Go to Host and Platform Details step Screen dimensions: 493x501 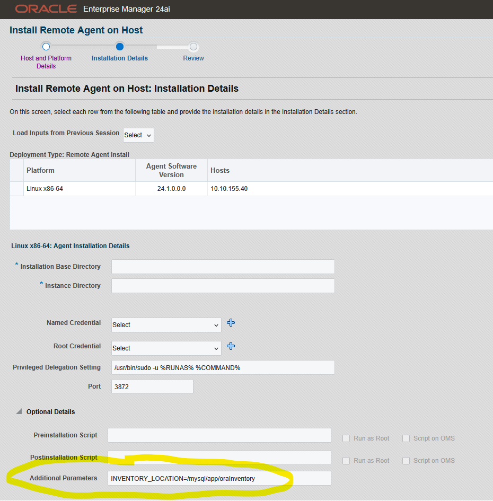[46, 62]
